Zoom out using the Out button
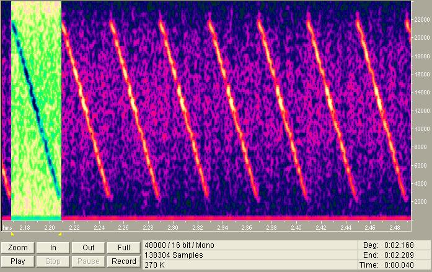The height and width of the screenshot is (272, 432). (x=89, y=247)
